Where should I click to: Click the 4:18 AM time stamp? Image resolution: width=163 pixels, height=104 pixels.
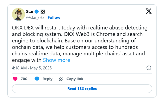pos(19,68)
